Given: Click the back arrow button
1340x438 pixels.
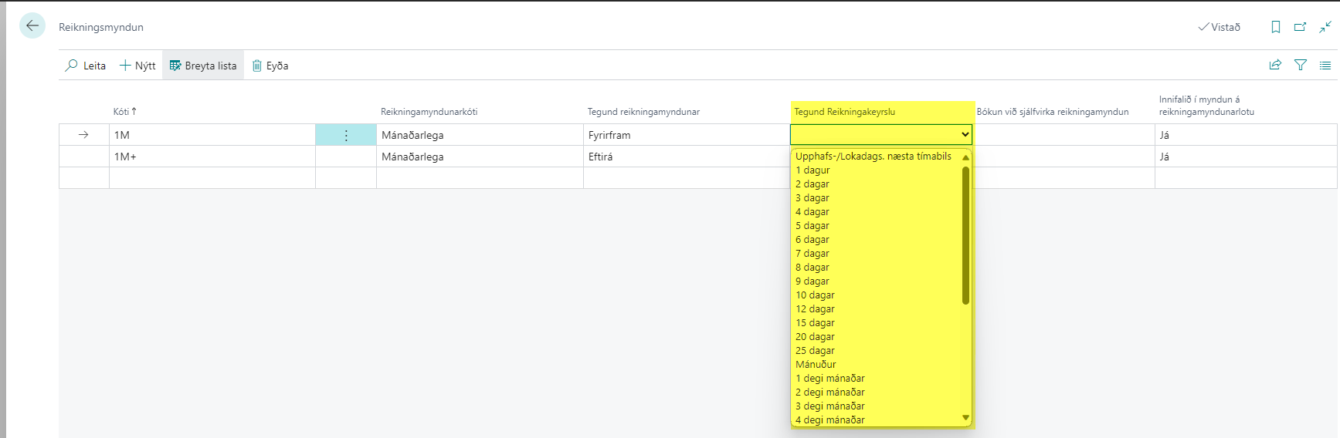Looking at the screenshot, I should [x=32, y=25].
